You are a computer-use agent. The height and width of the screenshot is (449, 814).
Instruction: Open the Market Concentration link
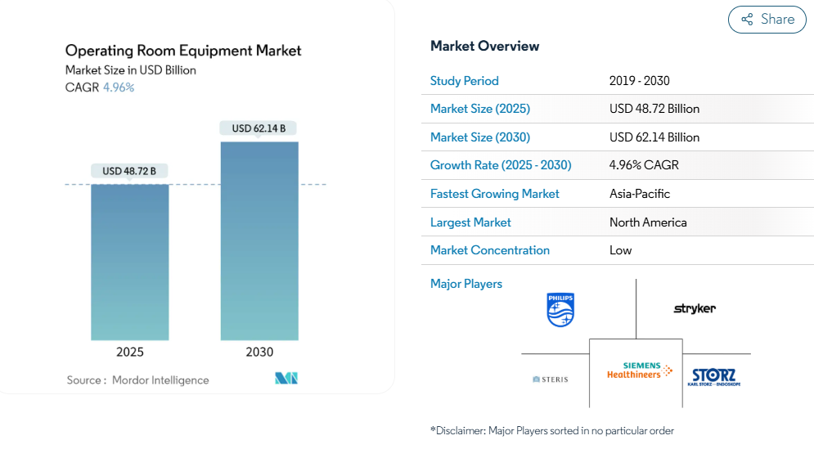pyautogui.click(x=489, y=250)
